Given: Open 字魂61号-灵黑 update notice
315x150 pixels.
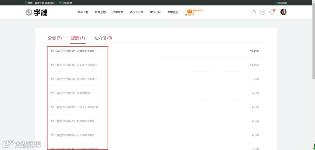Looking at the screenshot, I should (x=71, y=93).
